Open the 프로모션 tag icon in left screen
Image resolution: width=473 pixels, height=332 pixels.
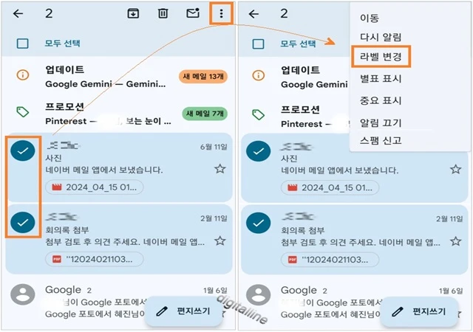coord(23,111)
